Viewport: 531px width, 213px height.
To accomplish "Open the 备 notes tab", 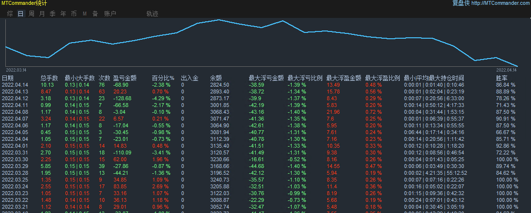I will [95, 14].
